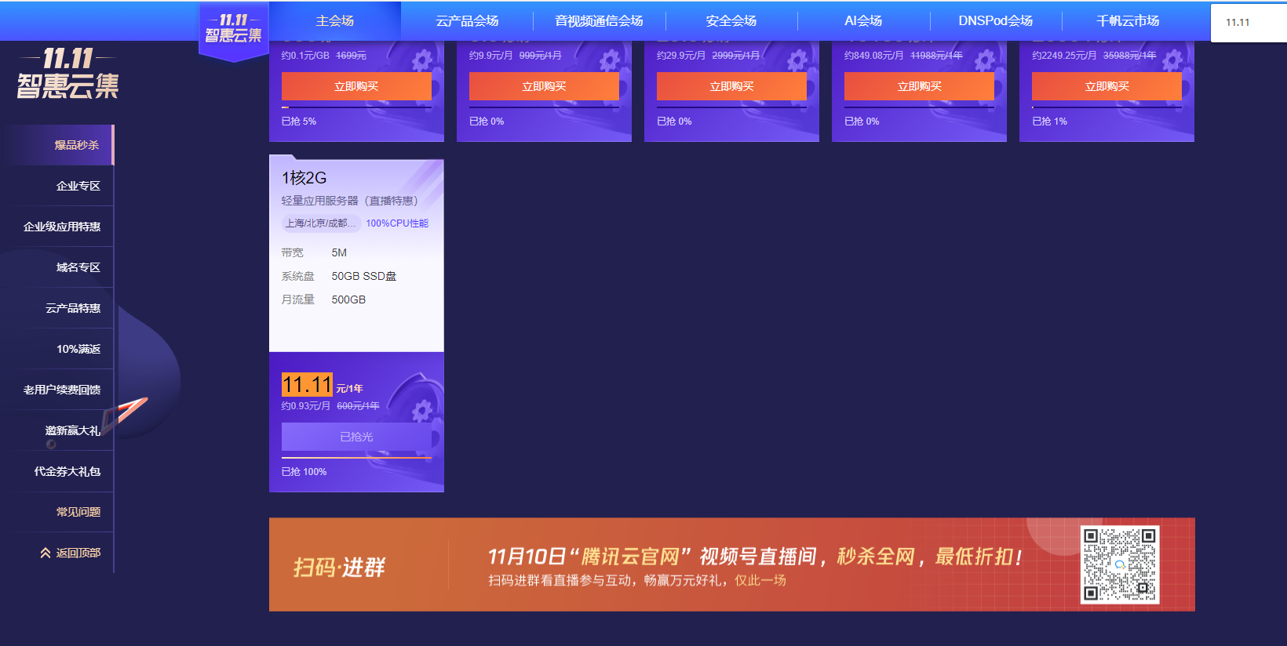
Task: Click the 约0.93元/月 price text
Action: 306,406
